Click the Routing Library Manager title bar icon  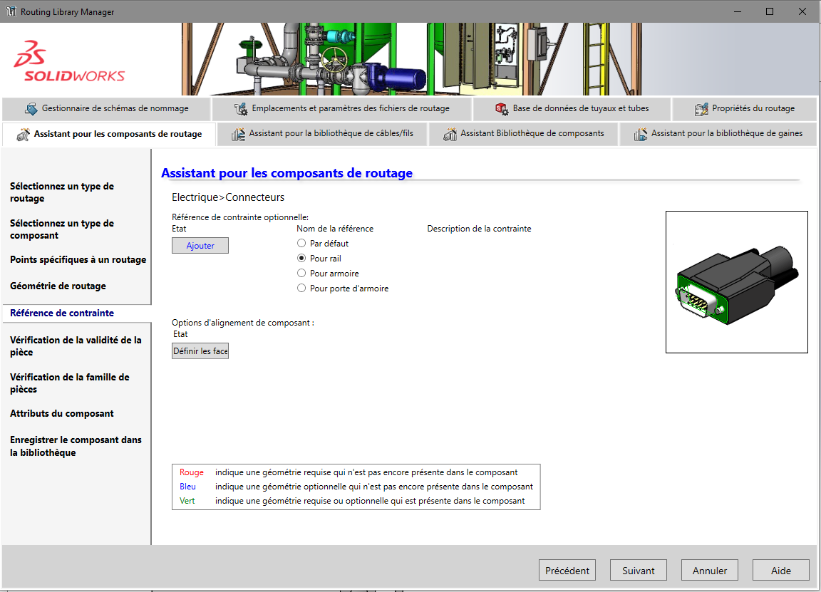pyautogui.click(x=11, y=11)
